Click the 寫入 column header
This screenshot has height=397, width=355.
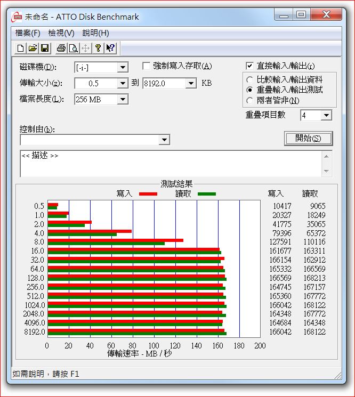(276, 193)
